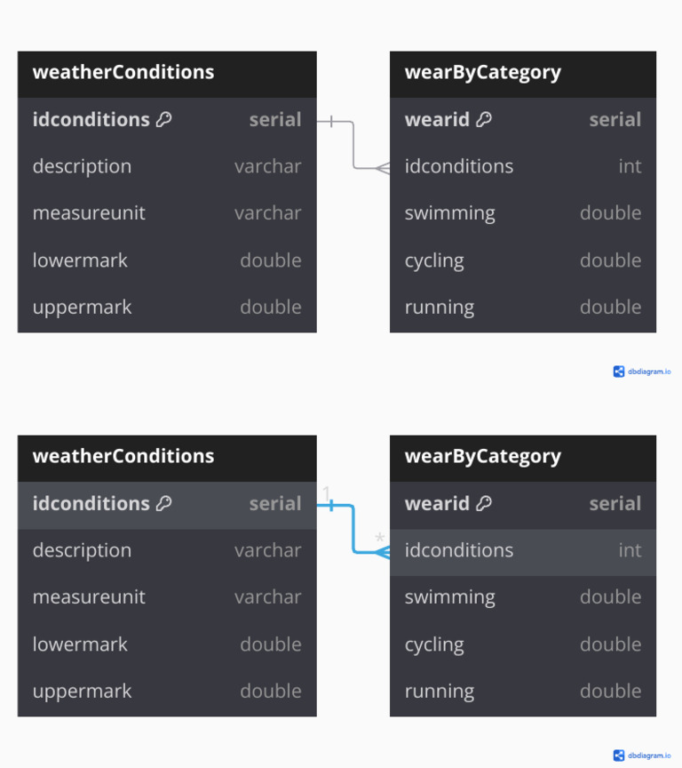682x768 pixels.
Task: Click the lowermark double field in bottom diagram
Action: coord(167,644)
